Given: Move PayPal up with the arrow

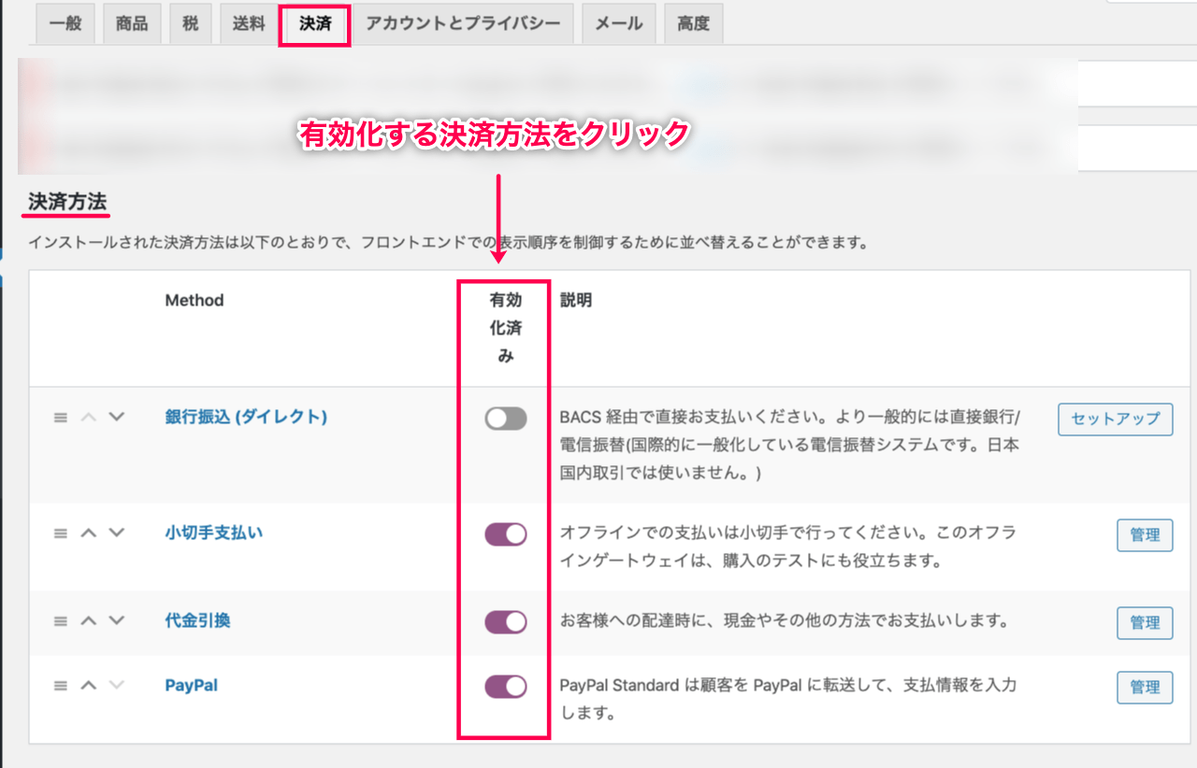Looking at the screenshot, I should coord(89,686).
